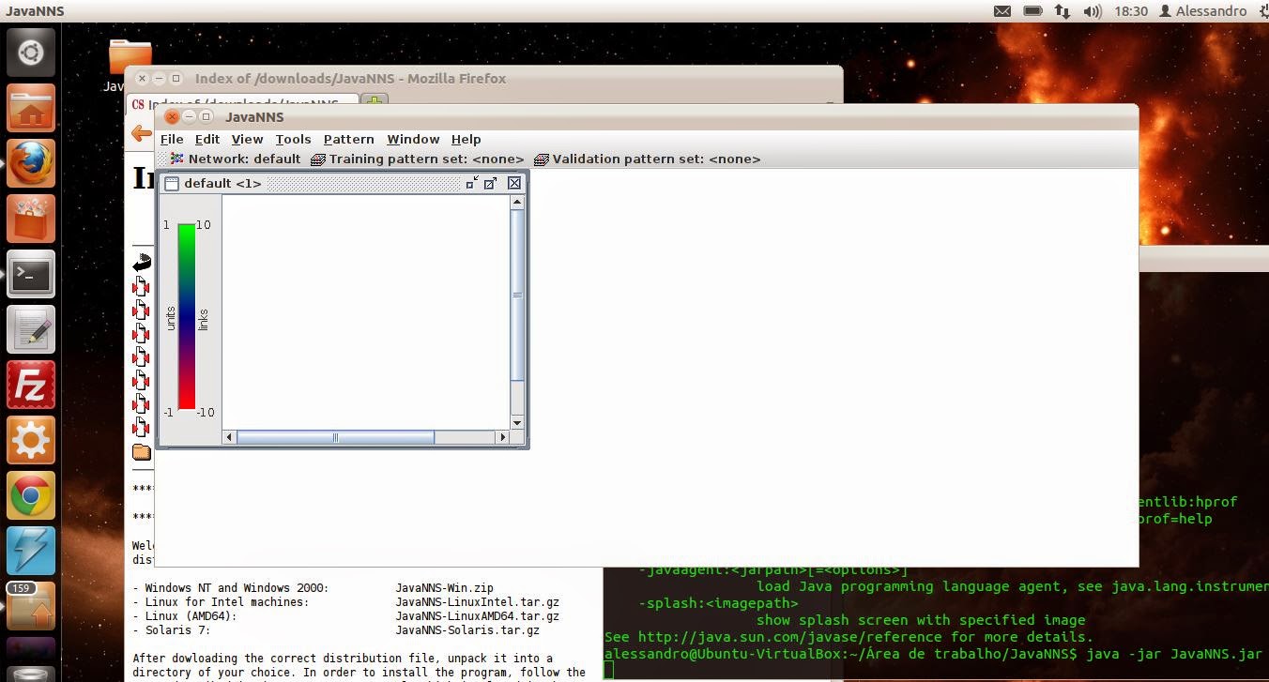This screenshot has height=682, width=1269.
Task: Click the '-splash:<imagepath>' line in terminal
Action: [x=718, y=603]
